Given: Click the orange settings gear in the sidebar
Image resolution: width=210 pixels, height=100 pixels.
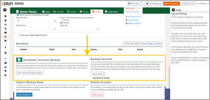Looking at the screenshot, I should click(x=6, y=37).
